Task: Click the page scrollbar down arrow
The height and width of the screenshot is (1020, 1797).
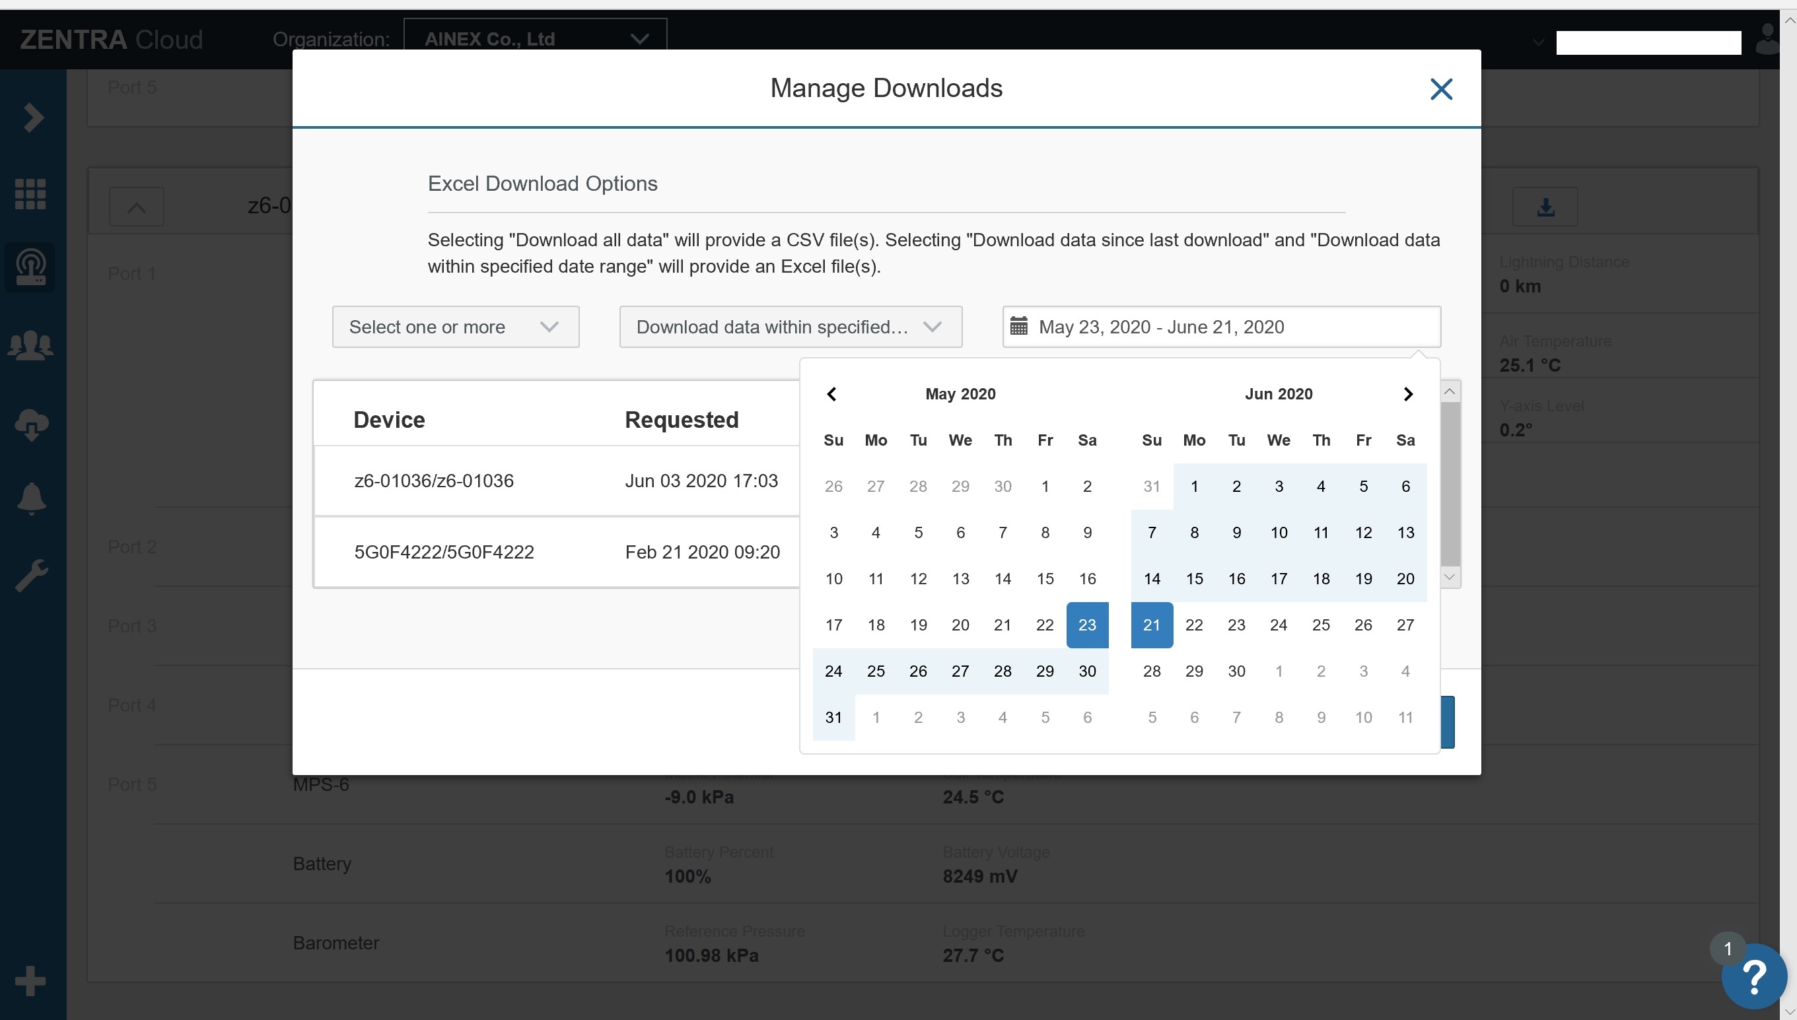Action: [x=1788, y=1011]
